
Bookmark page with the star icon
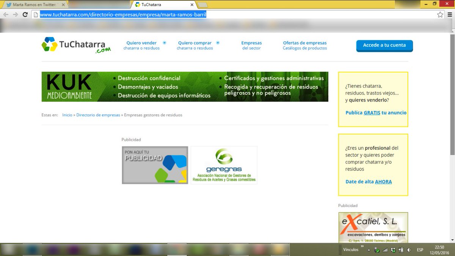click(440, 15)
